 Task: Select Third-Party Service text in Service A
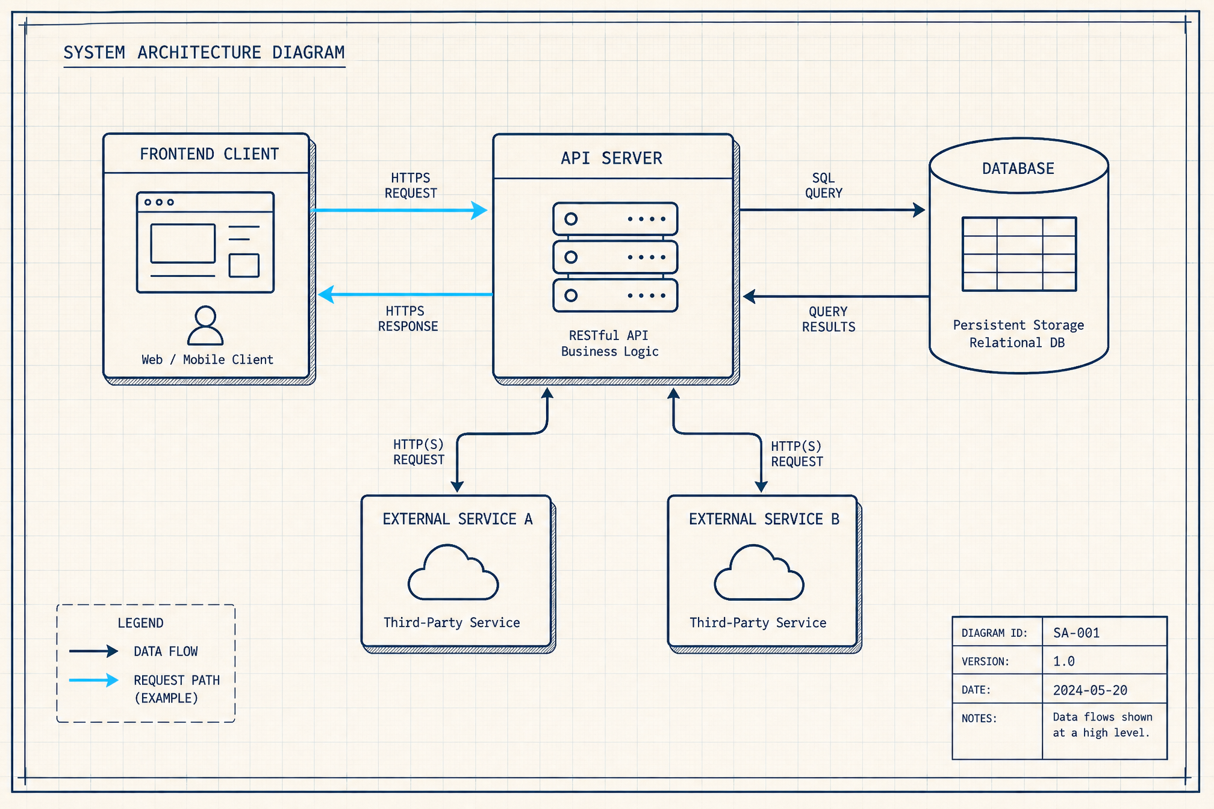[x=452, y=622]
